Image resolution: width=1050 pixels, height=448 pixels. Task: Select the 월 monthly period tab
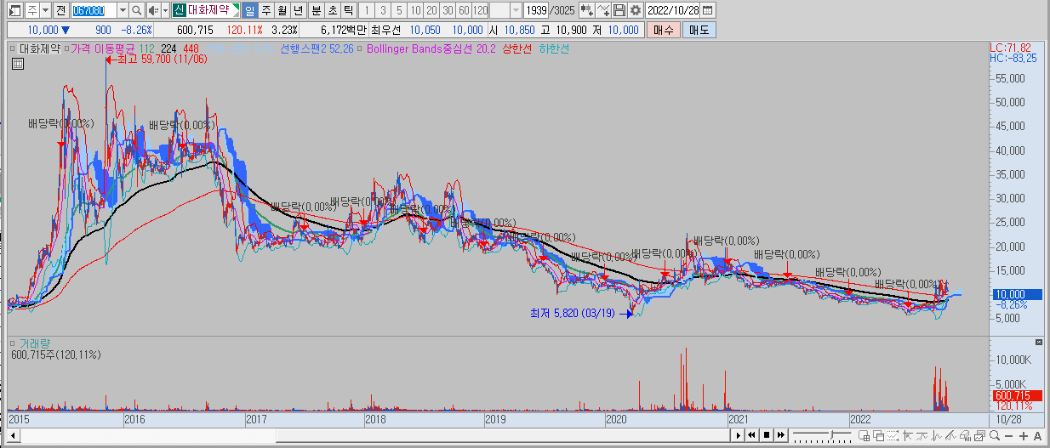pos(282,10)
